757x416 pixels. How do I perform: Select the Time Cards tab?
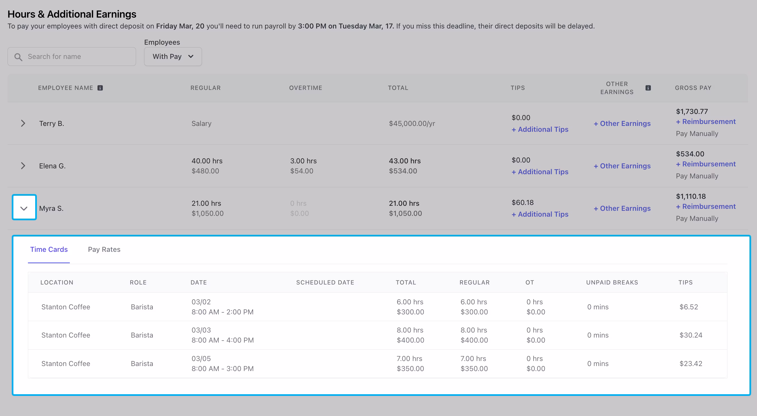click(49, 249)
